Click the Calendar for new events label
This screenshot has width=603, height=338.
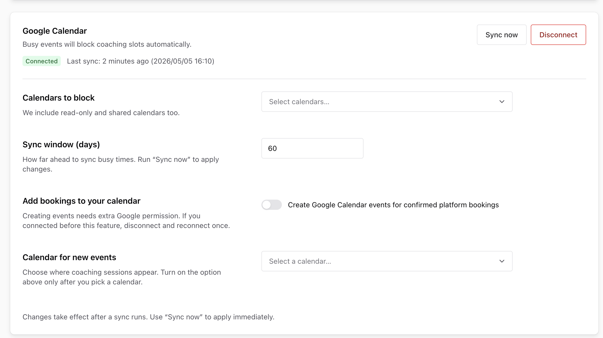[x=69, y=257]
